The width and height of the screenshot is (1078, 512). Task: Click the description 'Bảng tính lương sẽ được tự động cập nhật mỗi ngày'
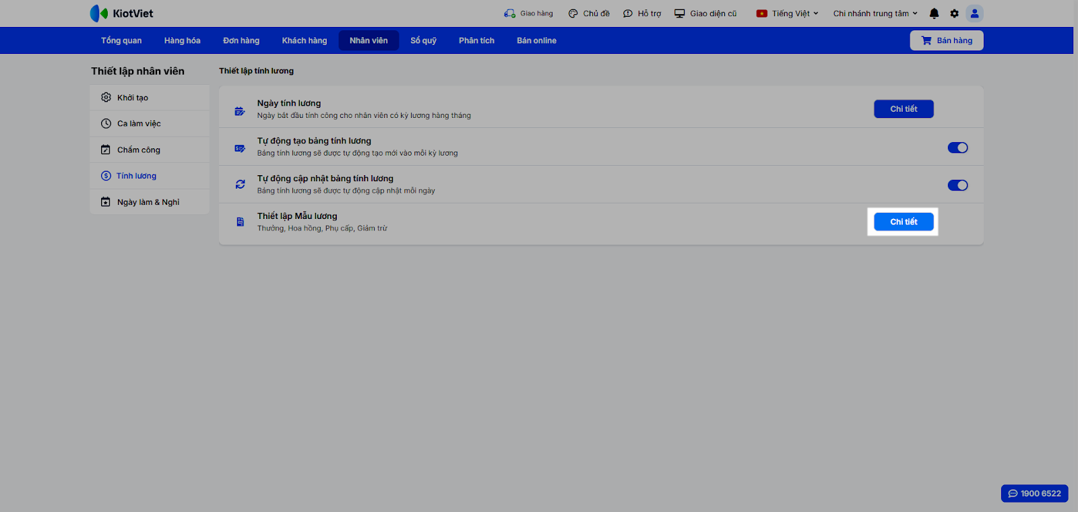tap(346, 191)
